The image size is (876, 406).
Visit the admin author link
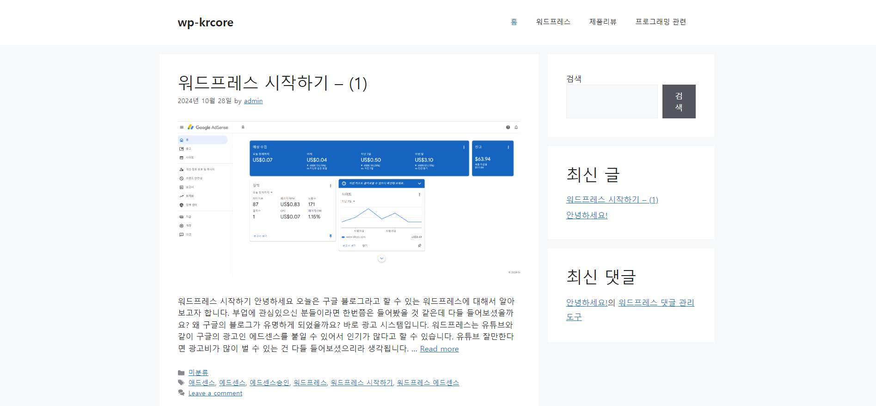[253, 101]
